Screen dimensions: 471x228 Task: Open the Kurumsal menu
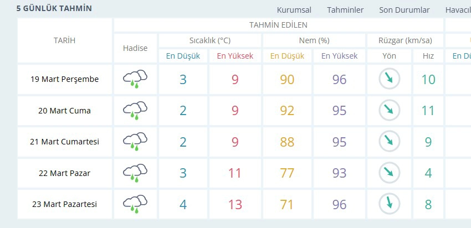pos(294,10)
